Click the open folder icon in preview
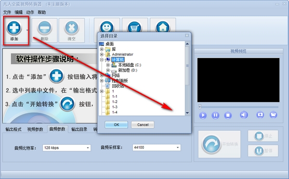 [273, 115]
